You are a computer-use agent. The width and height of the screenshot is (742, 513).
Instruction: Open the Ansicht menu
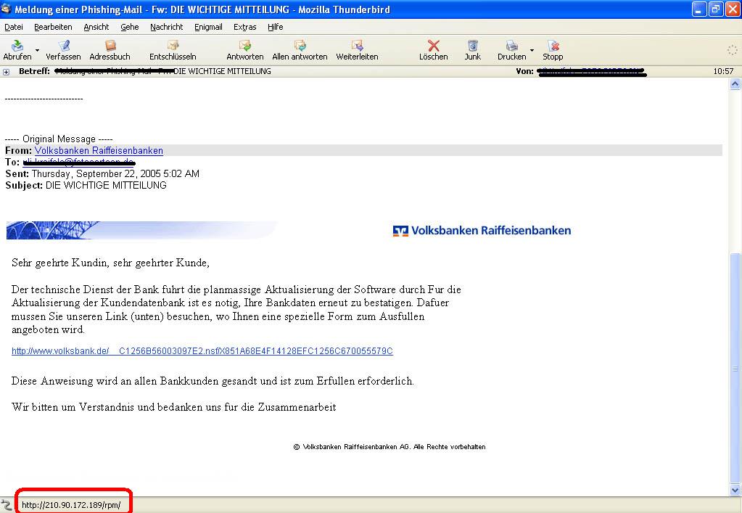click(x=96, y=27)
